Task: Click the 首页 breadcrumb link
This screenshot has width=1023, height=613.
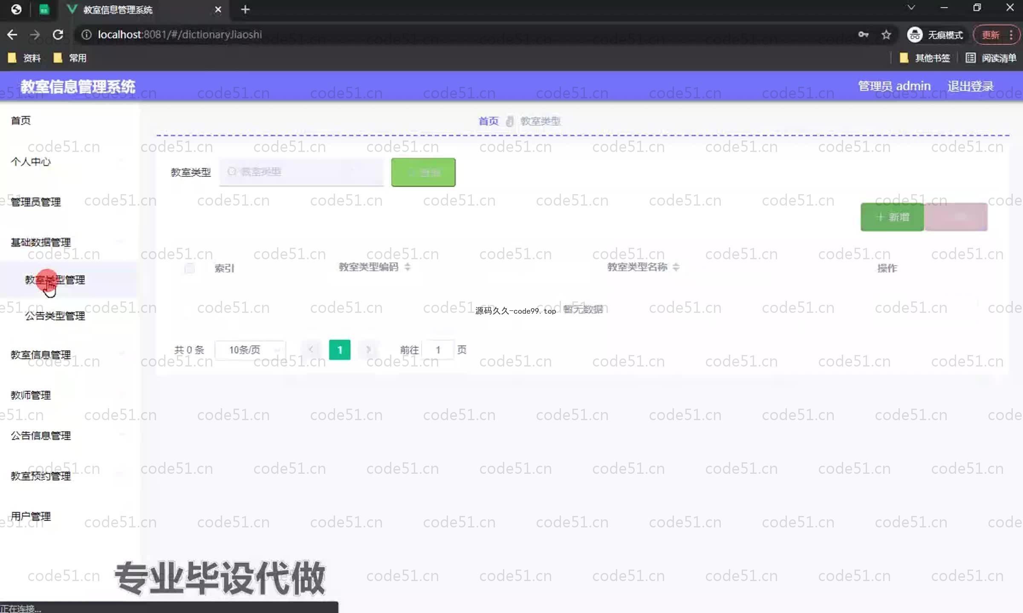Action: point(488,121)
